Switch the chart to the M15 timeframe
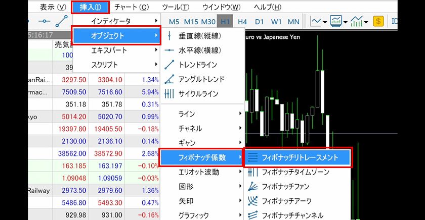Viewport: 425px width, 220px height. point(191,22)
